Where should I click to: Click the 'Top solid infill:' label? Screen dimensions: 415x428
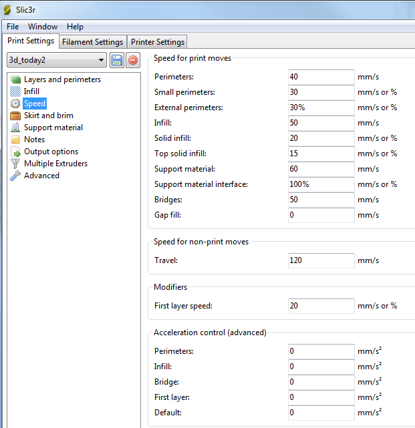(x=180, y=154)
